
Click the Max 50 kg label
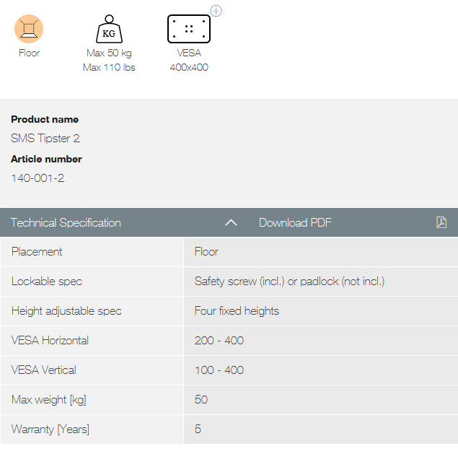tap(109, 53)
